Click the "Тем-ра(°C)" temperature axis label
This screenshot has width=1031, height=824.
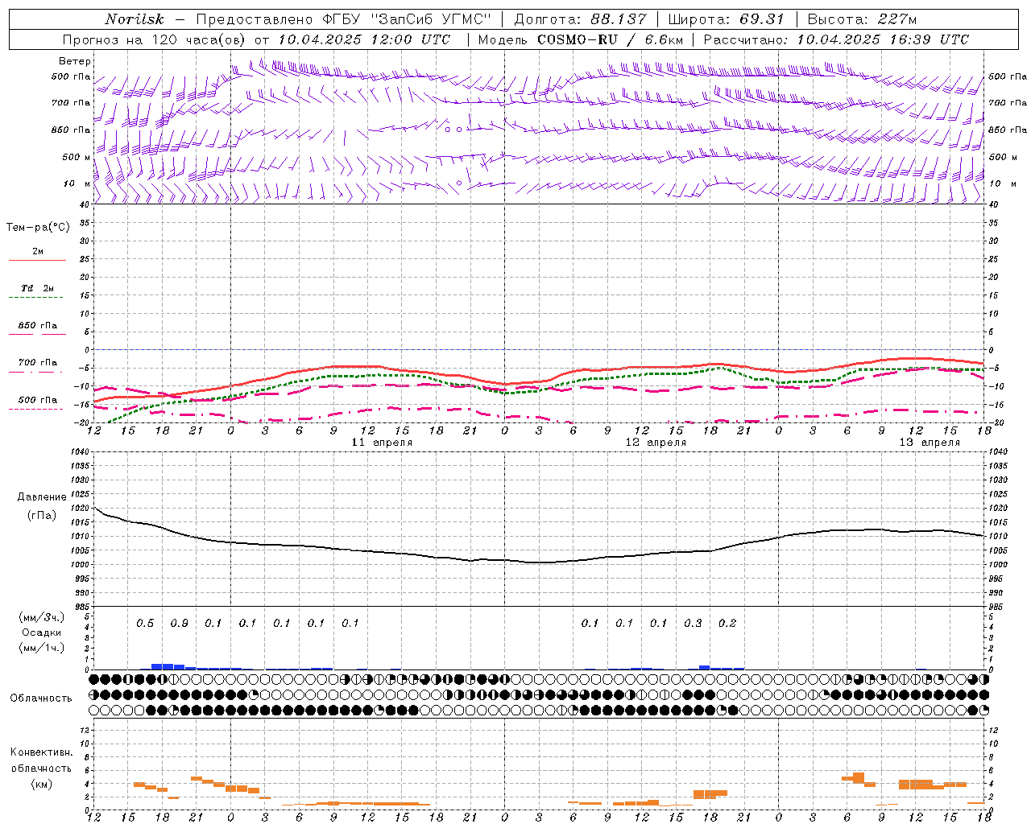pos(38,228)
